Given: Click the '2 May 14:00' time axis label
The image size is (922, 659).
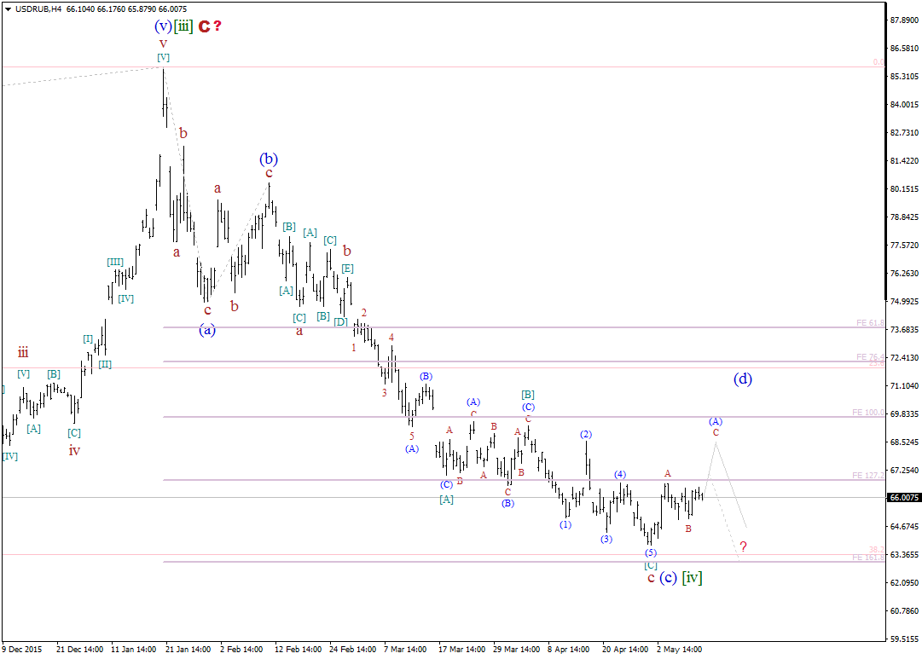Looking at the screenshot, I should tap(680, 650).
